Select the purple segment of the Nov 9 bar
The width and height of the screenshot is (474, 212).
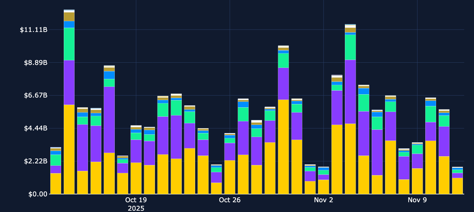[417, 161]
